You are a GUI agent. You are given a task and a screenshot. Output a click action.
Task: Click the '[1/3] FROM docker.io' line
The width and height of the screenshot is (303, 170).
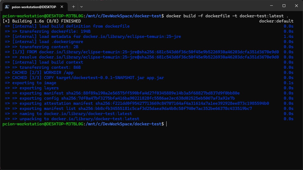(x=142, y=52)
